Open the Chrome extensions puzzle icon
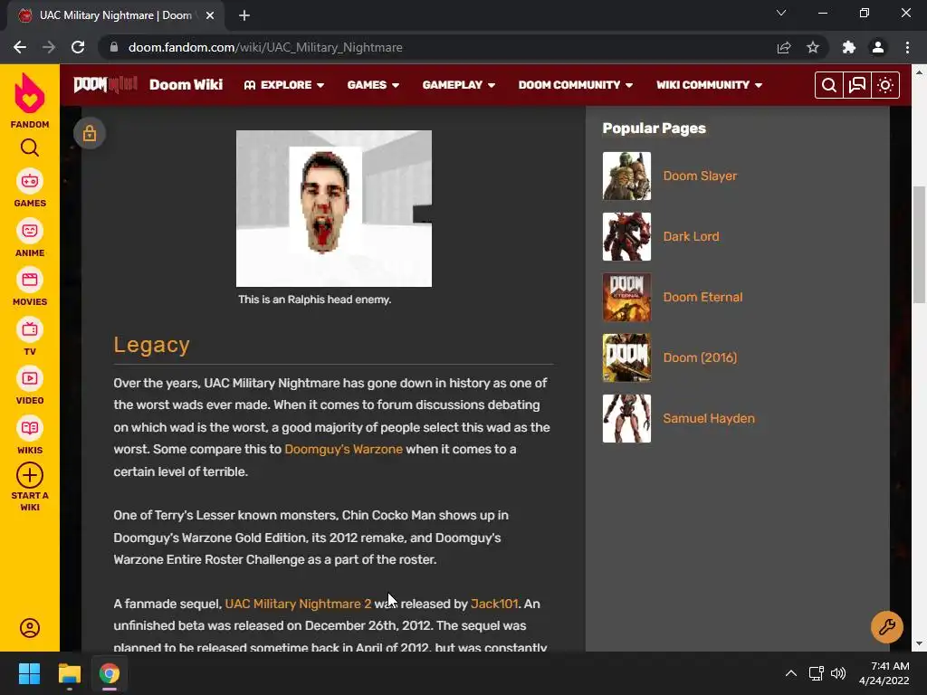The width and height of the screenshot is (927, 695). pyautogui.click(x=849, y=47)
